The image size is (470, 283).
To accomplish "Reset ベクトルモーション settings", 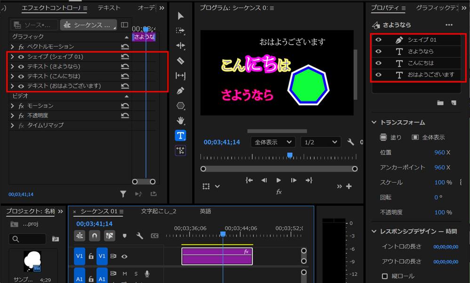I will click(125, 46).
